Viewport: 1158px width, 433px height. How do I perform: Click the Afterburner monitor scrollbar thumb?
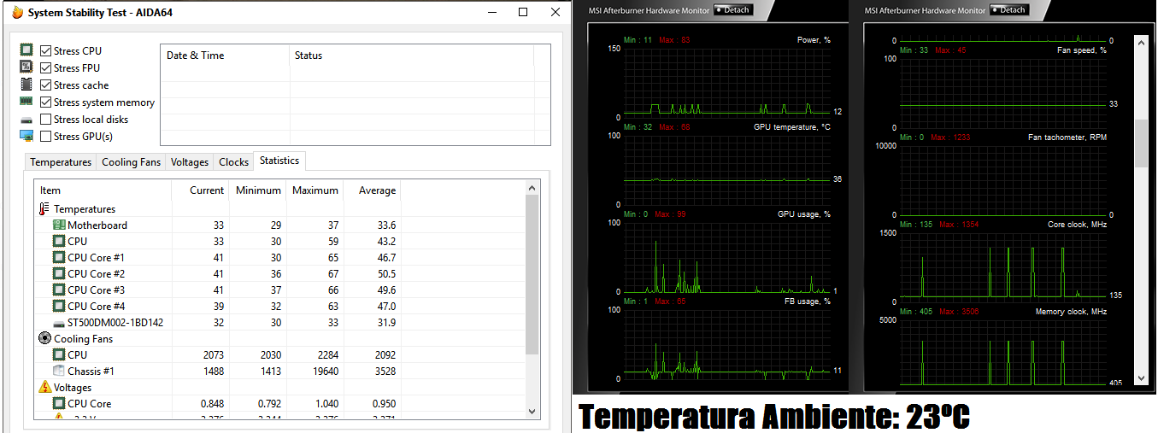1141,143
